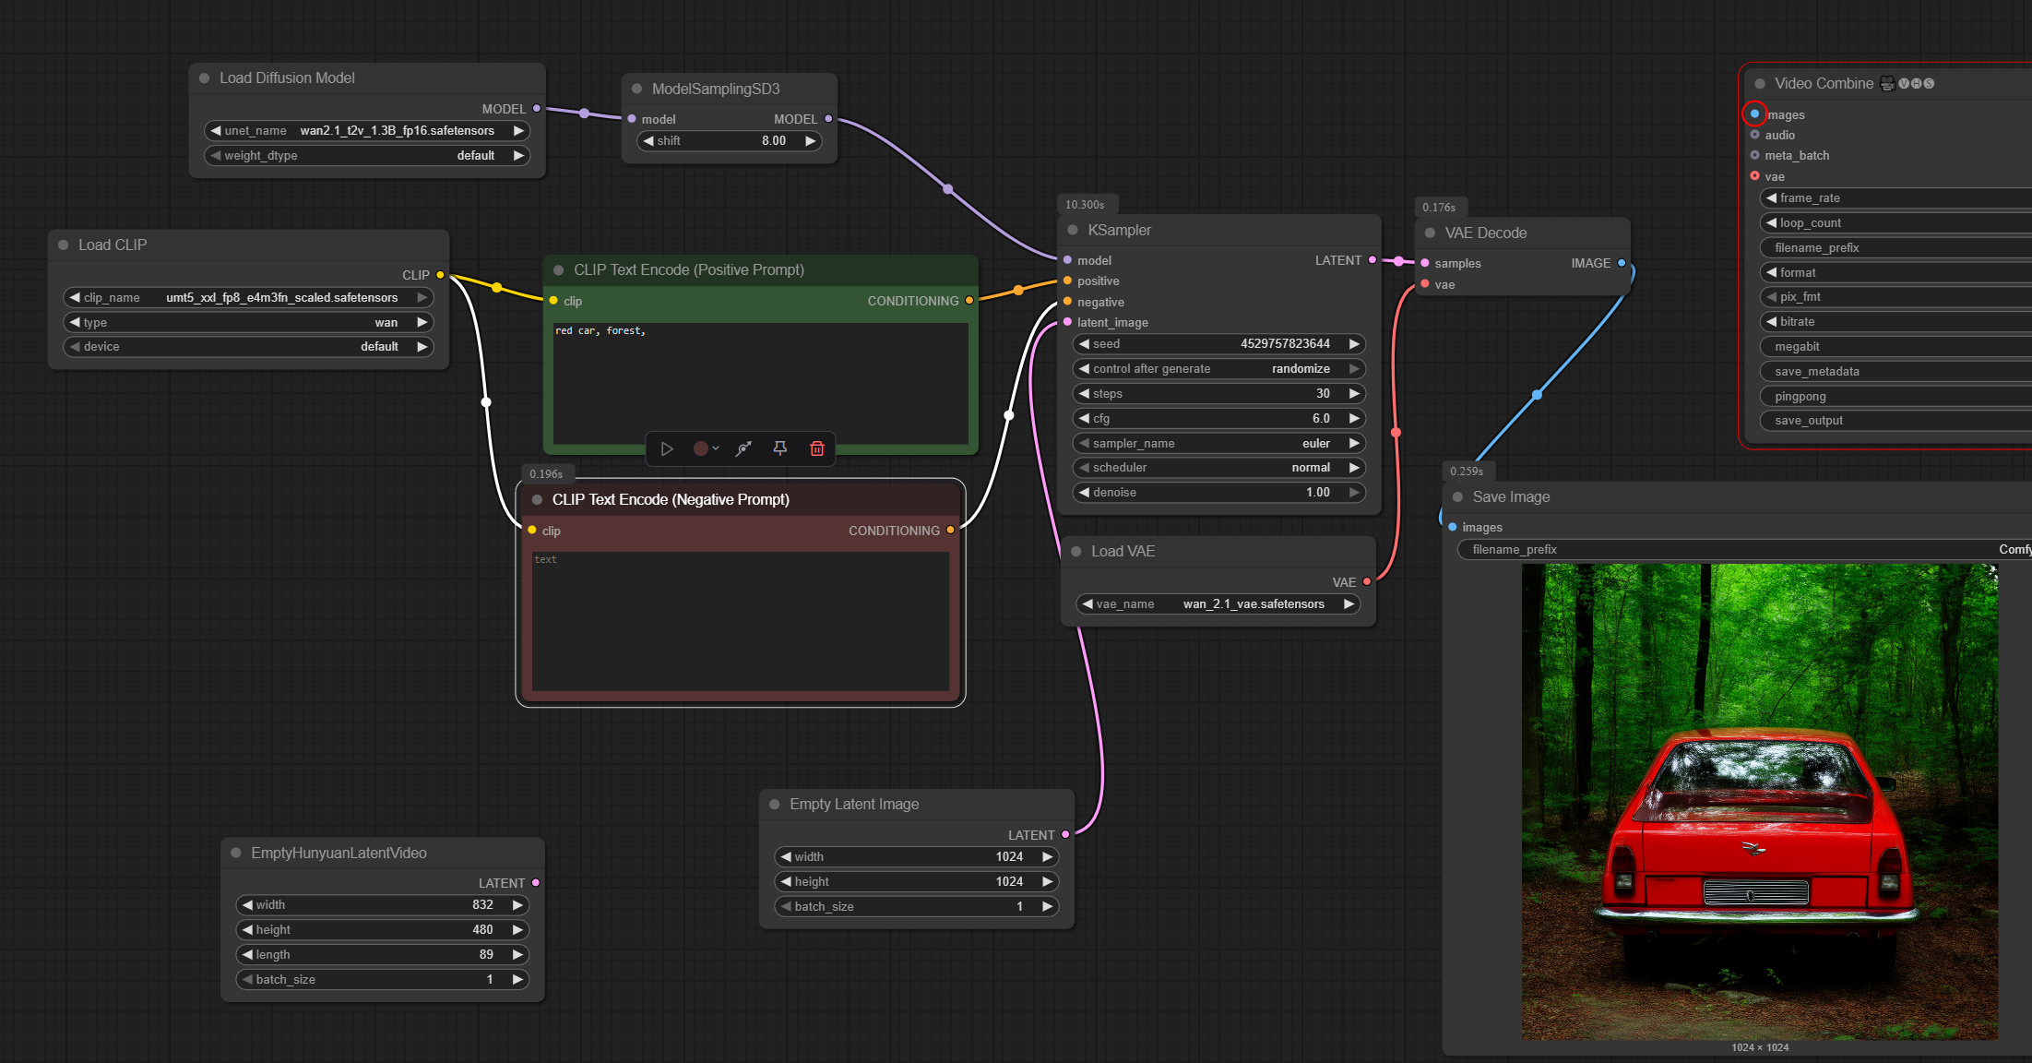This screenshot has height=1063, width=2032.
Task: Delete the selected node with the trash icon
Action: (x=817, y=448)
